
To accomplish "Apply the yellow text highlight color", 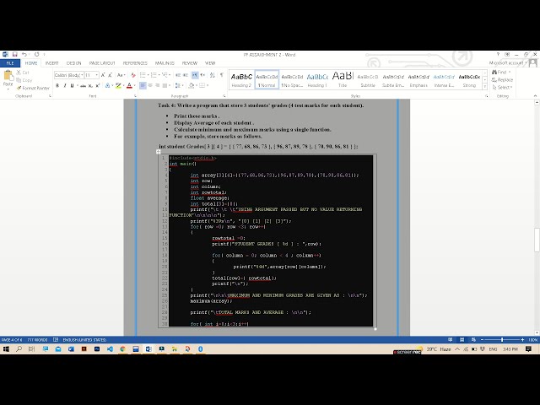I will (x=118, y=85).
